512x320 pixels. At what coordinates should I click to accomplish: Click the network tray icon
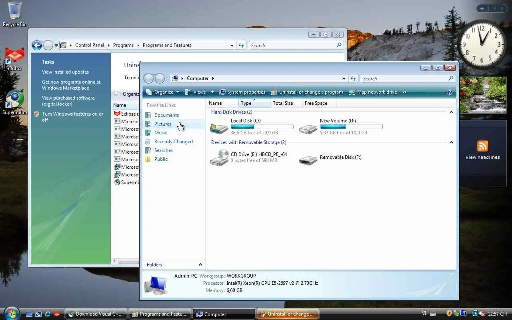[475, 314]
